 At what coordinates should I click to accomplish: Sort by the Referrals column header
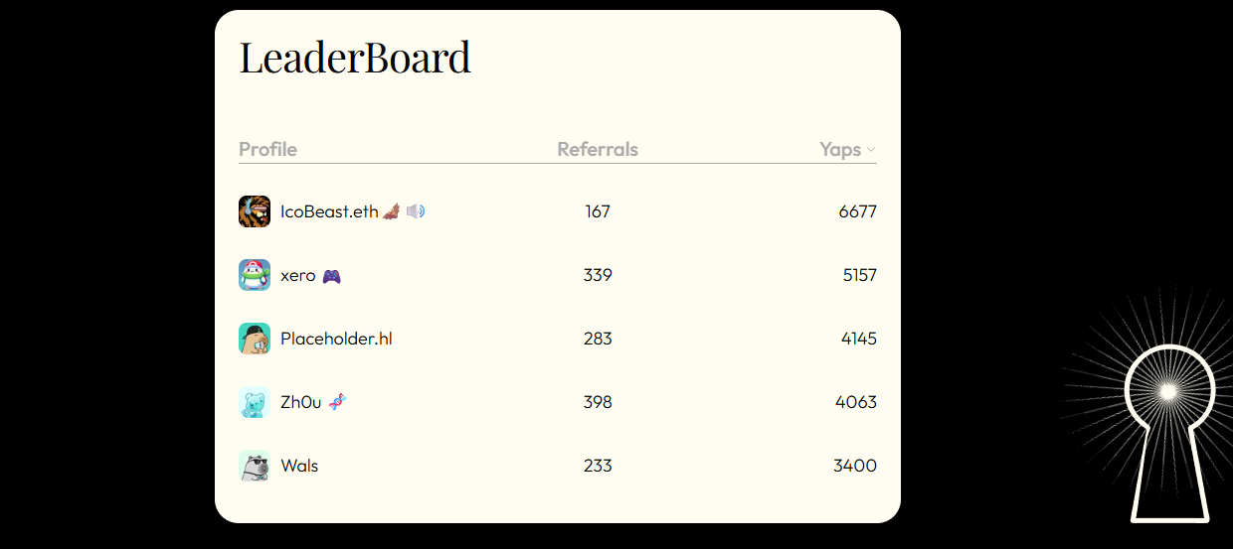coord(598,149)
